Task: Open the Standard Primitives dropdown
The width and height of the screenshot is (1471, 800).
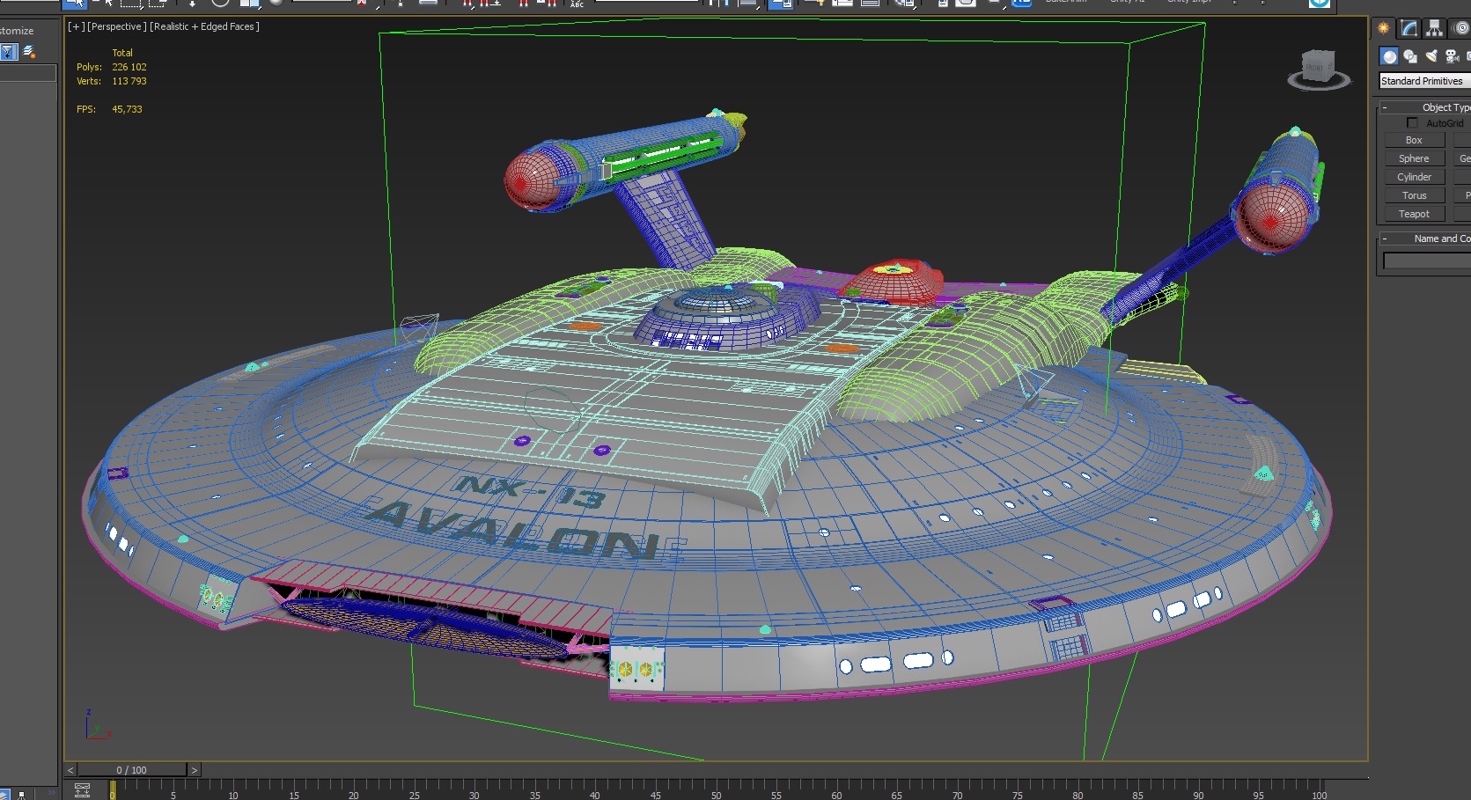Action: pos(1425,81)
